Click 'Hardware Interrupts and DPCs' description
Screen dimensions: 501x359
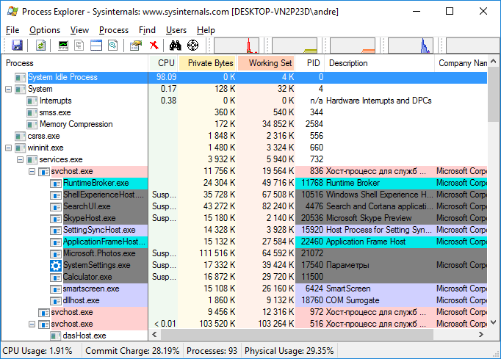(378, 101)
